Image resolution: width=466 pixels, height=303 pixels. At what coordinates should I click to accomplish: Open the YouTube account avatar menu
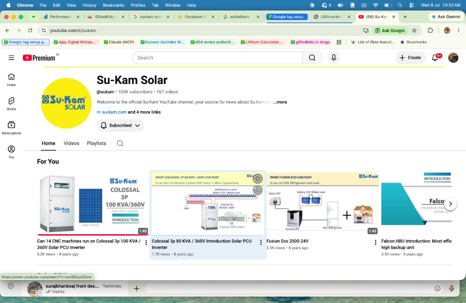(453, 58)
